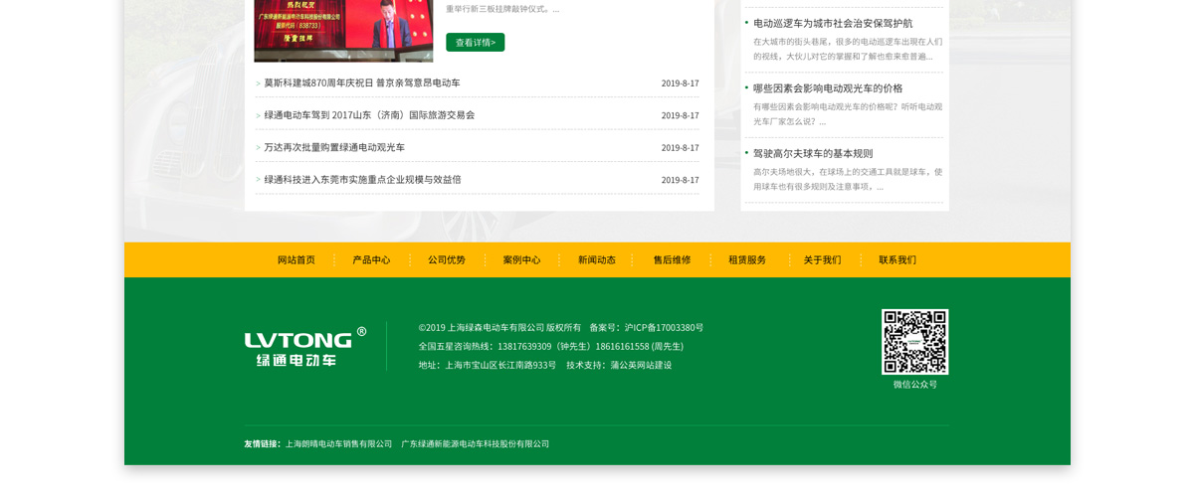This screenshot has width=1194, height=497.
Task: Open article 电动巡逻车为城市社会治安保驾护航
Action: coord(833,23)
